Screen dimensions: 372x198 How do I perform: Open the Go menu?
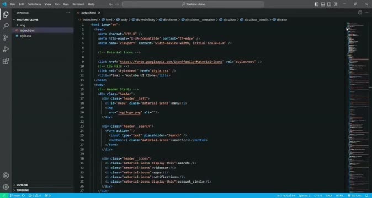pyautogui.click(x=57, y=4)
